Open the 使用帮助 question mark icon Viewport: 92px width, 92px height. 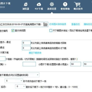(x=65, y=4)
